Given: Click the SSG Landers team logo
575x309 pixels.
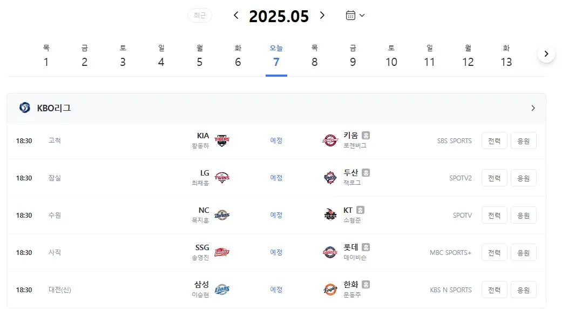Looking at the screenshot, I should (x=222, y=252).
